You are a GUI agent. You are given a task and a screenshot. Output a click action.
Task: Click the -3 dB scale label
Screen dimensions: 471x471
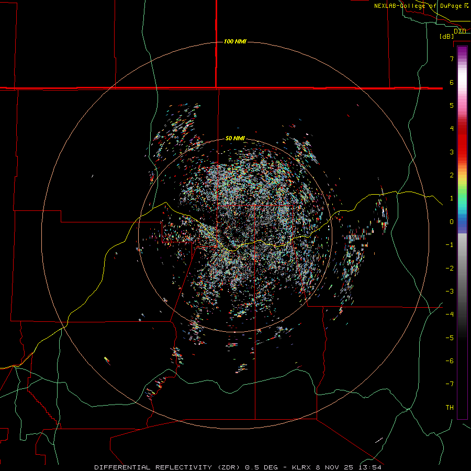(450, 291)
